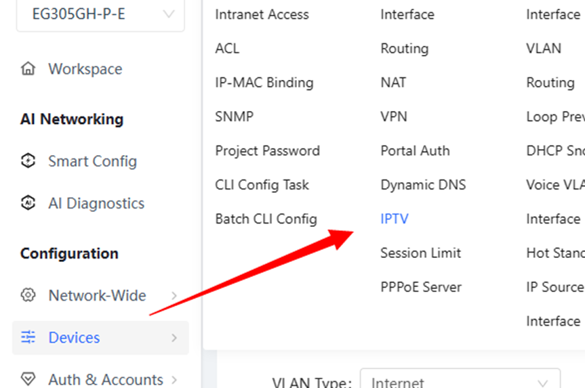Open Dynamic DNS configuration
Screen dimensions: 585x388
(x=423, y=185)
